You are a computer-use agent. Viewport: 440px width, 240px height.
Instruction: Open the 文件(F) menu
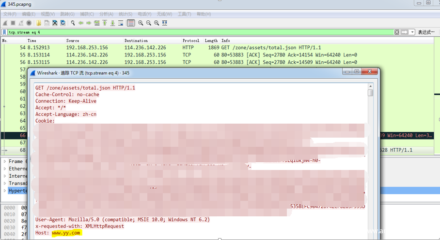click(10, 14)
